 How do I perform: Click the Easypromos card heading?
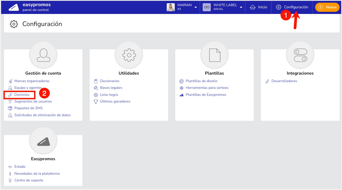[x=43, y=159]
